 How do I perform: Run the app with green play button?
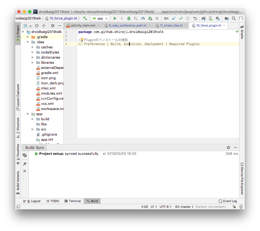tap(115, 18)
